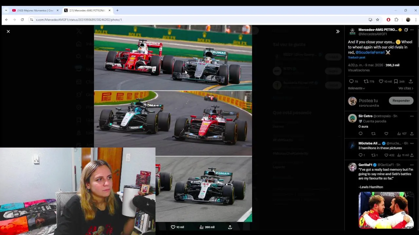Bookmark this page with the star icon

377,20
